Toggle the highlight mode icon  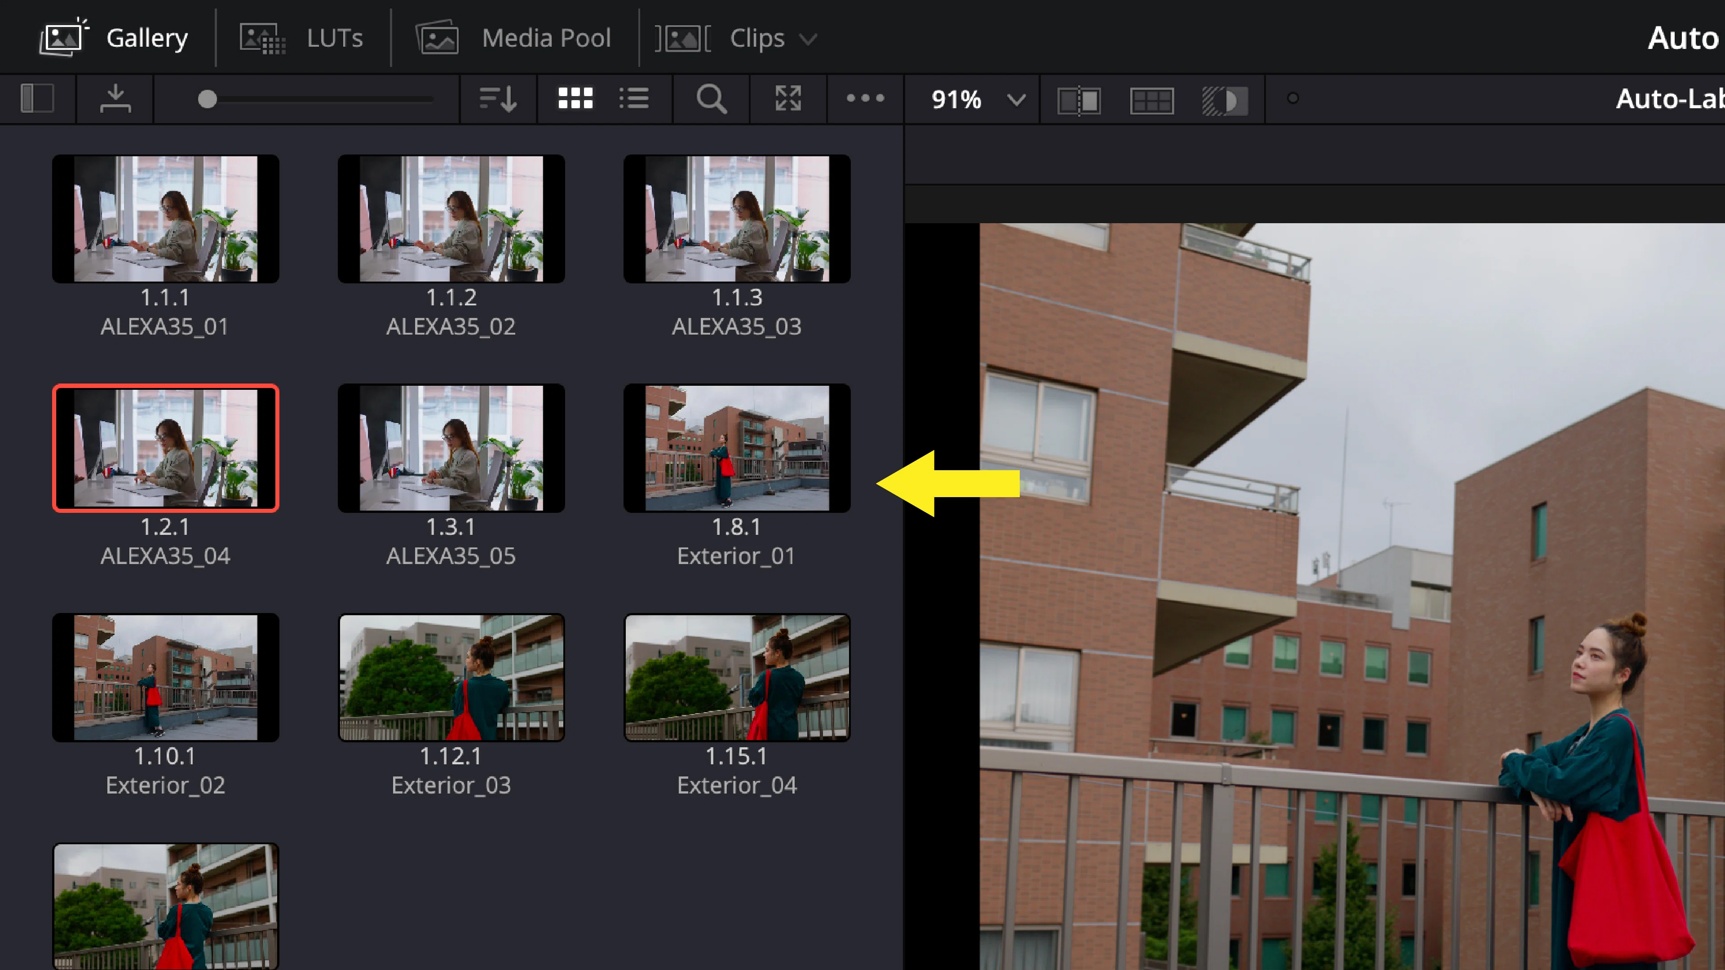(x=1225, y=101)
